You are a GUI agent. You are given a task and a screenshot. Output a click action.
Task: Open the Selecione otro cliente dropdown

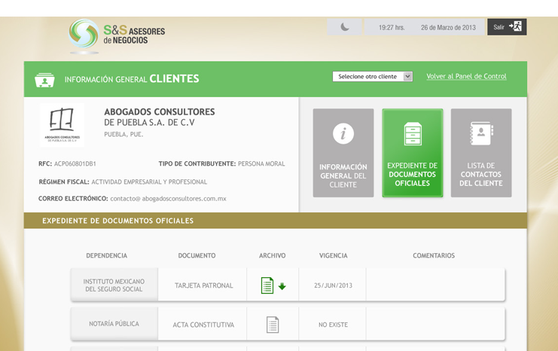(373, 77)
